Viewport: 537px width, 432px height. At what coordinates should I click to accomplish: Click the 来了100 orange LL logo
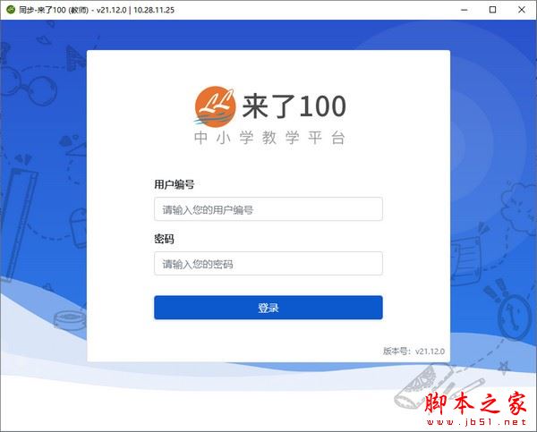[215, 106]
